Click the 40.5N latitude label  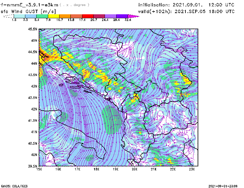pos(33,144)
